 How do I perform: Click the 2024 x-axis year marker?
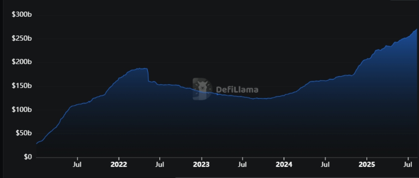click(x=284, y=165)
